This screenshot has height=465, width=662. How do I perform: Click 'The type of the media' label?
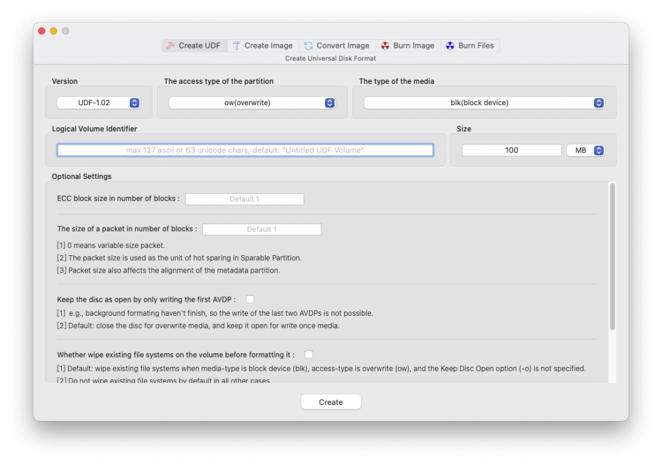pyautogui.click(x=396, y=81)
